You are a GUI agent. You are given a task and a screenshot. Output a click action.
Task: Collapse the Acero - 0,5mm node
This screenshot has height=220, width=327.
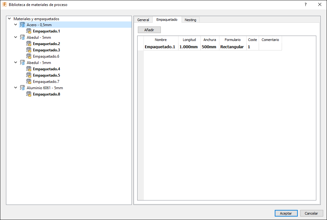point(16,25)
